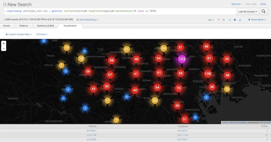Image resolution: width=271 pixels, height=142 pixels.
Task: Select the red 46 cluster marker
Action: tap(206, 46)
